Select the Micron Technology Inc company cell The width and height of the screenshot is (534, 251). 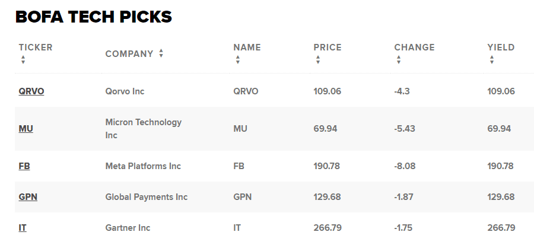(143, 128)
